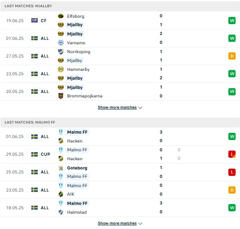The height and width of the screenshot is (229, 240).
Task: Select the Last Matches: Malmo FF header
Action: point(120,122)
